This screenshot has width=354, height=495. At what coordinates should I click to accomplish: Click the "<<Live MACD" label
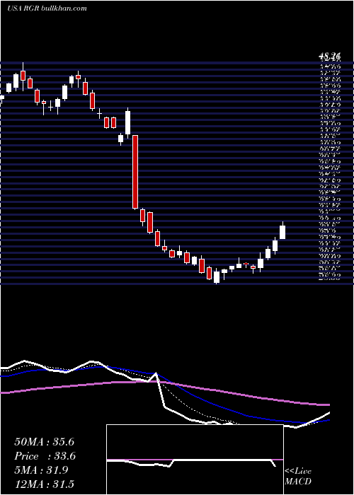298,477
